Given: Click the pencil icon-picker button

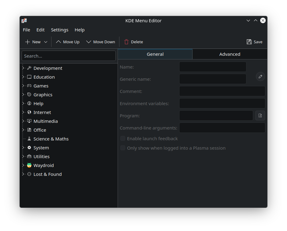Looking at the screenshot, I should click(260, 77).
